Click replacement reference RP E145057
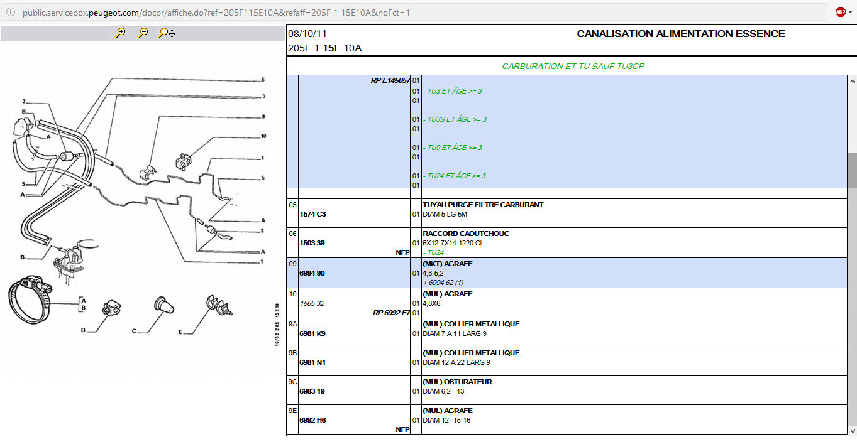The height and width of the screenshot is (442, 857). pos(390,80)
